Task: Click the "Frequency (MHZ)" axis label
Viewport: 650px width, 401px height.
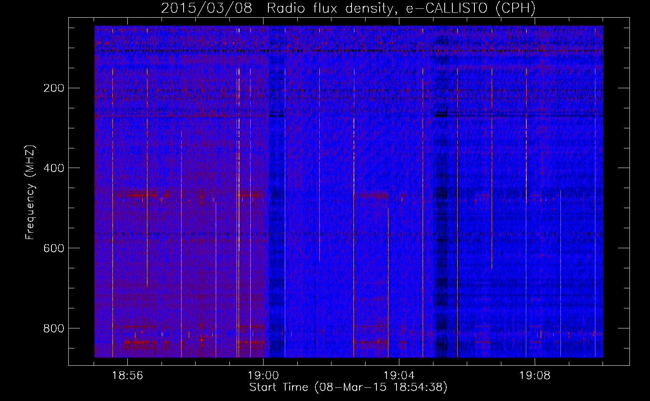Action: (30, 192)
